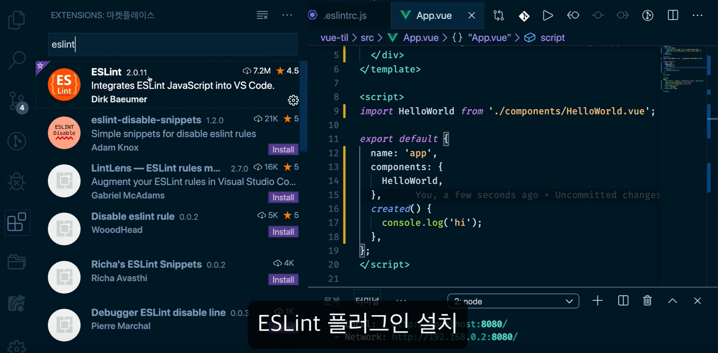Open the GitLens icon in activity bar

(16, 141)
